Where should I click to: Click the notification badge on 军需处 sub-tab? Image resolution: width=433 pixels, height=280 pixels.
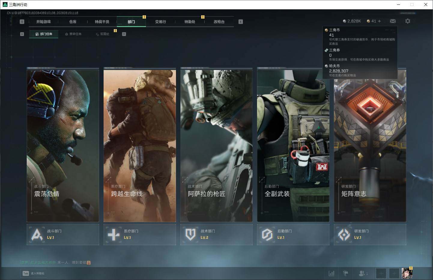115,31
